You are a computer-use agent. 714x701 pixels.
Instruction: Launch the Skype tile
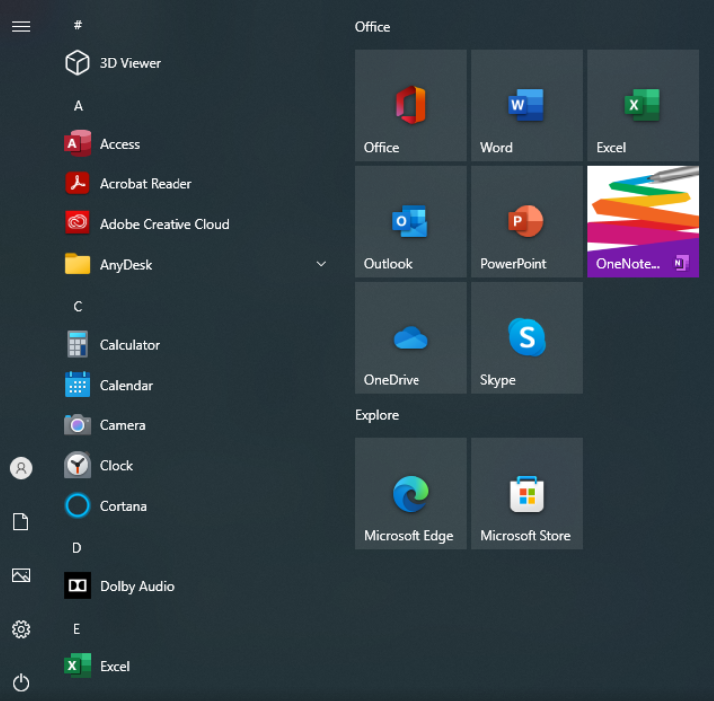click(527, 337)
